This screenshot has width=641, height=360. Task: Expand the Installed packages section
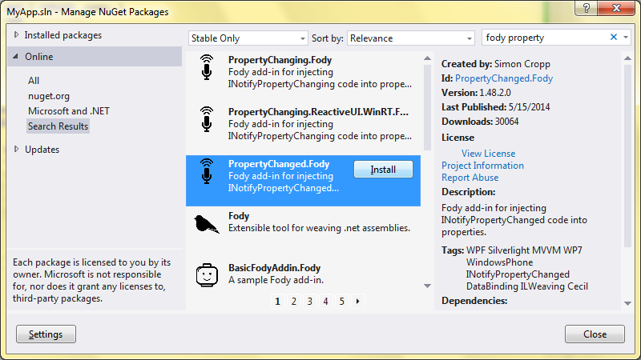pyautogui.click(x=16, y=34)
